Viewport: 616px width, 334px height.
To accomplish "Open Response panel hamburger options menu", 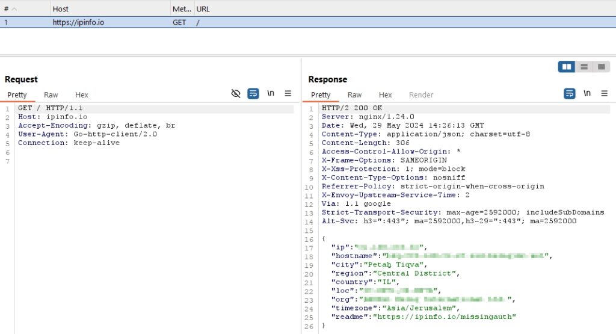I will pyautogui.click(x=605, y=93).
